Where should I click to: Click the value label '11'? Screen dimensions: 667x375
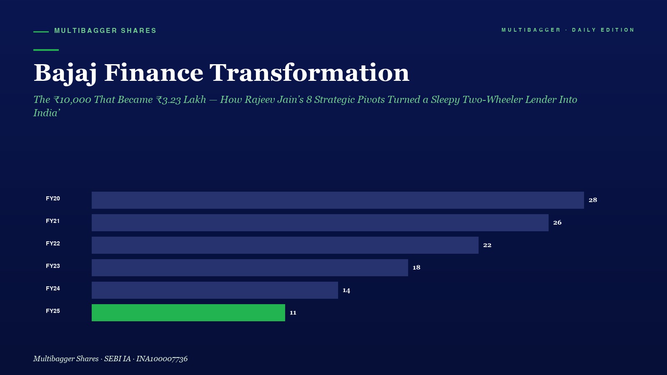pos(293,312)
